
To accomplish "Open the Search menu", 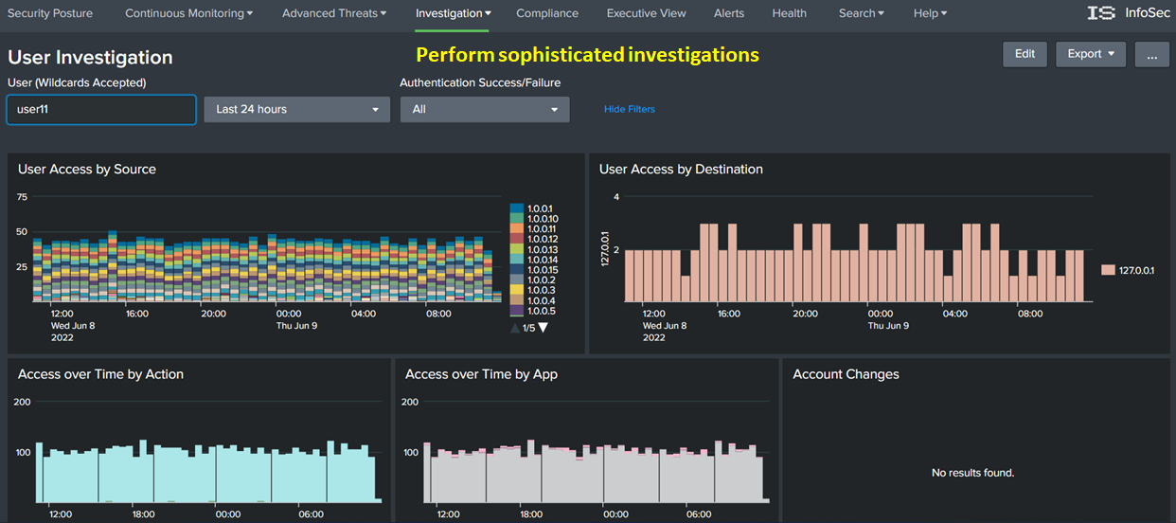I will point(861,13).
